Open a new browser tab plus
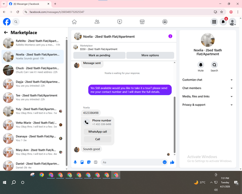242x194 pixels. pyautogui.click(x=55, y=4)
